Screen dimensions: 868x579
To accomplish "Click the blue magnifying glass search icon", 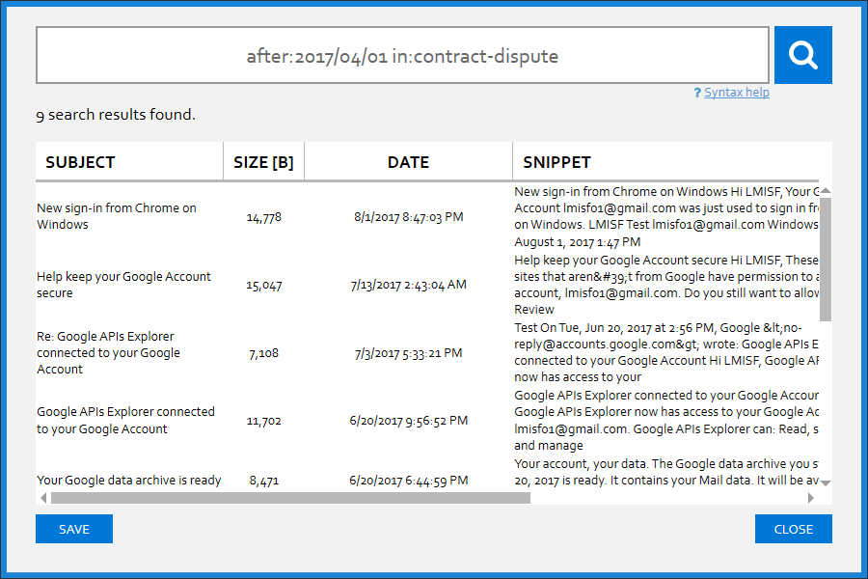I will click(802, 54).
